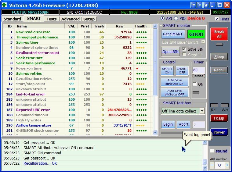Click Auto Save attributes ON button
Image resolution: width=232 pixels, height=172 pixels.
pos(175,82)
